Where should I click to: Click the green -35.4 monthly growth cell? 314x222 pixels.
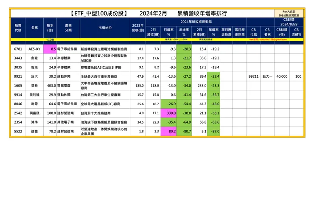pos(168,122)
